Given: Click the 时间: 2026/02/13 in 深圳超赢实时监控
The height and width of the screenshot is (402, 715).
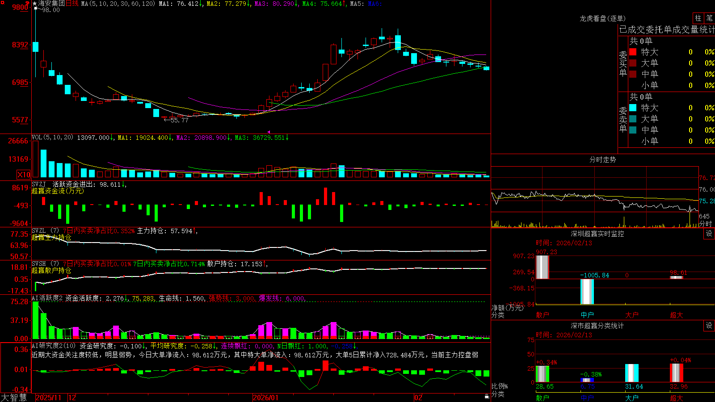Looking at the screenshot, I should [x=564, y=243].
